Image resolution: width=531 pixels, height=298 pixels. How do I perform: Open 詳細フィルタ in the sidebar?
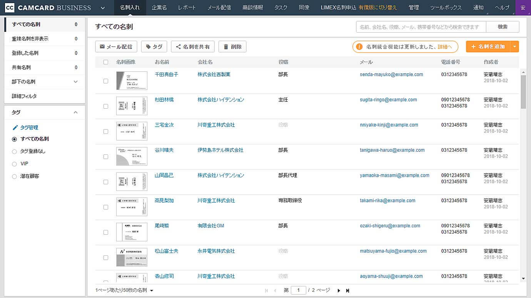tap(45, 96)
